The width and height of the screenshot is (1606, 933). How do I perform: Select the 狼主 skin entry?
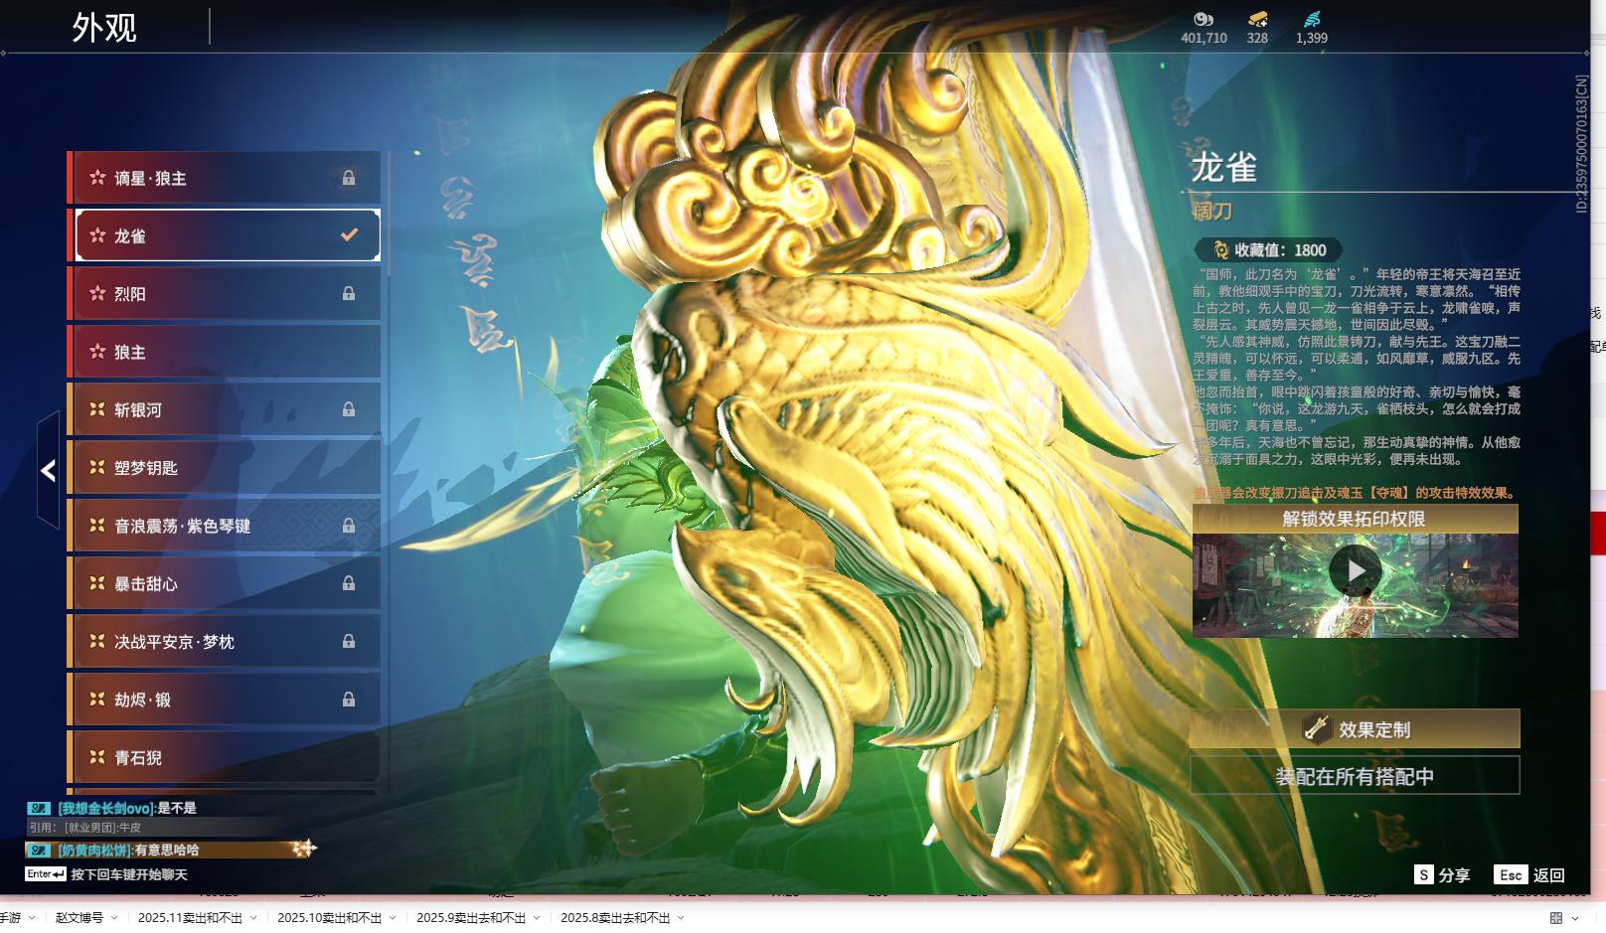coord(225,352)
